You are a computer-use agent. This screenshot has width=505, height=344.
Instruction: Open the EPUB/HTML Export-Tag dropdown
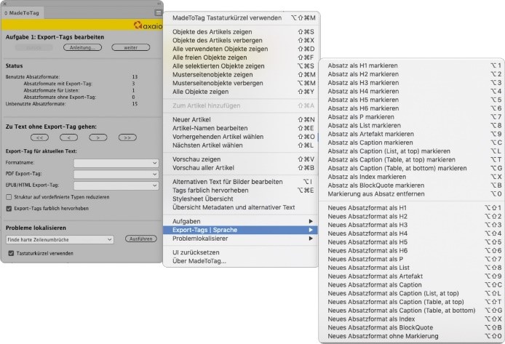tap(116, 185)
